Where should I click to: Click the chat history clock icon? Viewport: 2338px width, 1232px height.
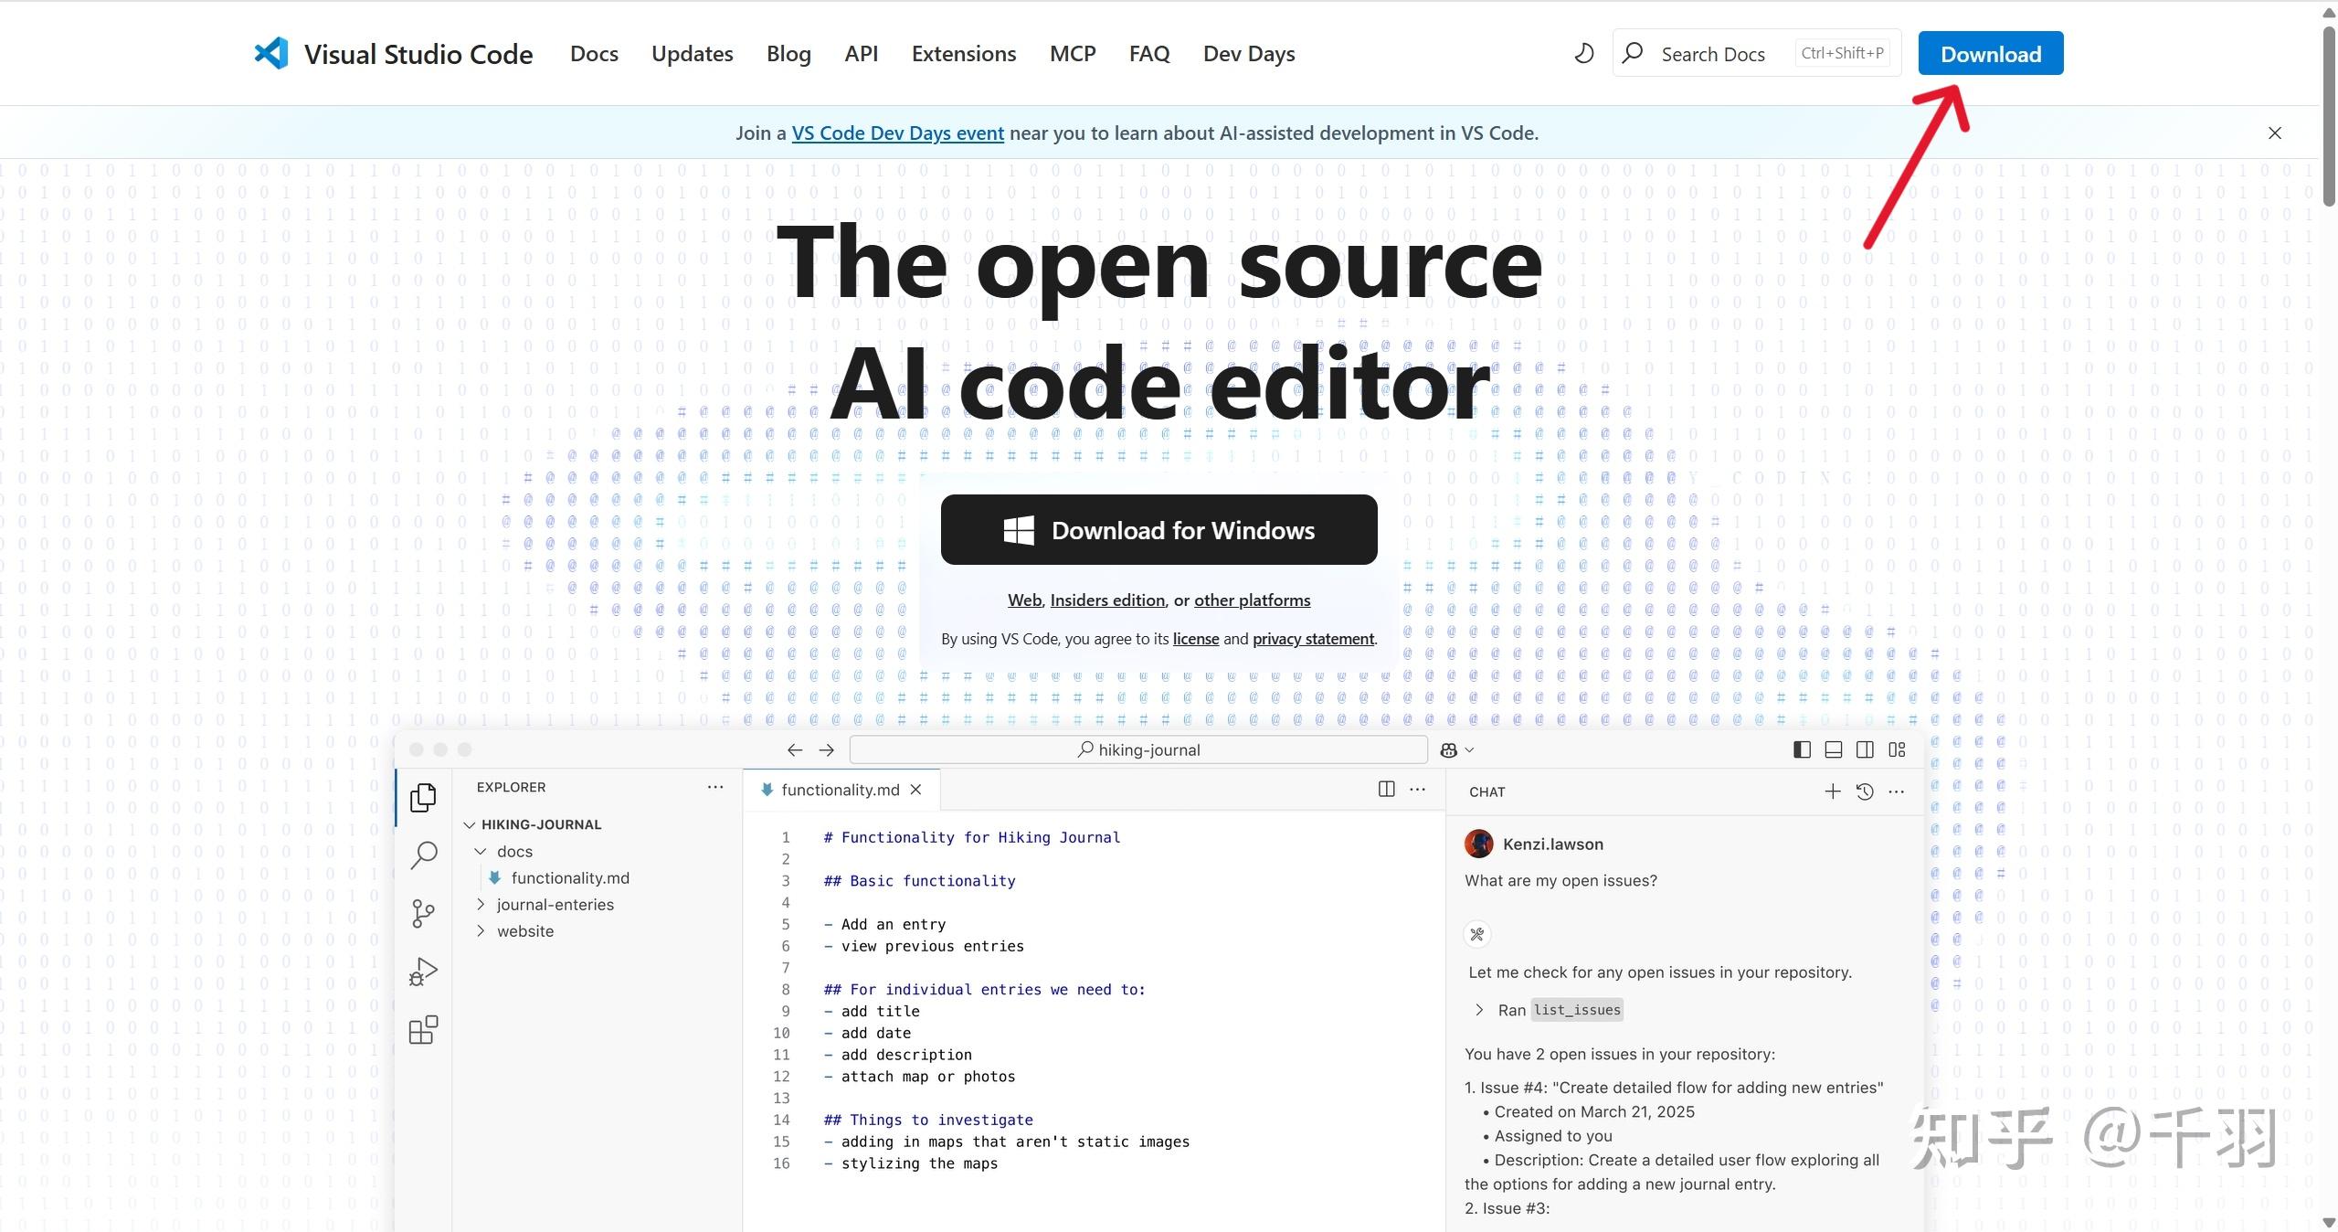[x=1865, y=791]
